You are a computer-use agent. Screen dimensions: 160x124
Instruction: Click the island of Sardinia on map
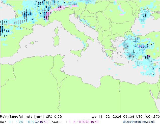[56, 41]
